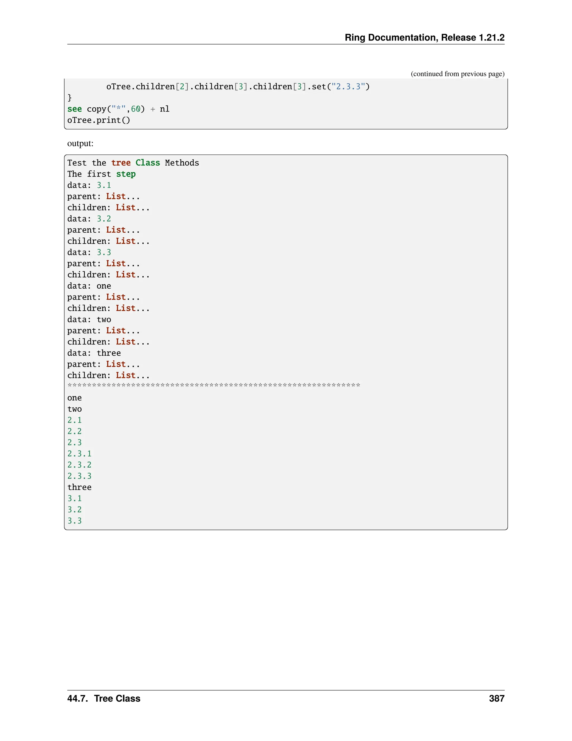The height and width of the screenshot is (741, 572).
Task: Click the row of asterisks separator
Action: pos(213,385)
